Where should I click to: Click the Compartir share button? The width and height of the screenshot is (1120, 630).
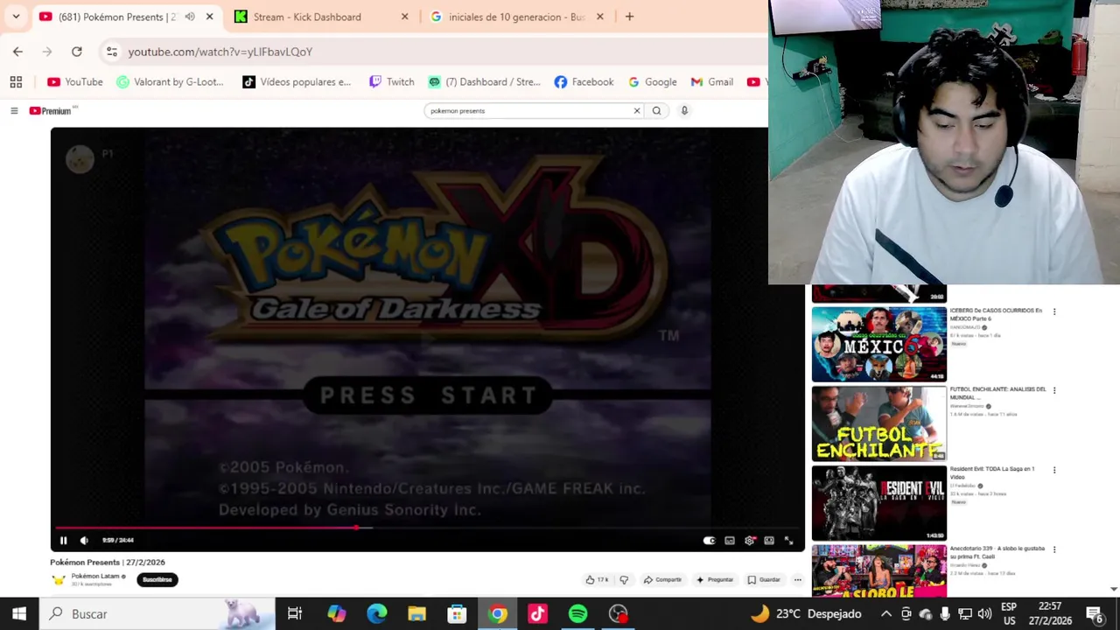662,579
